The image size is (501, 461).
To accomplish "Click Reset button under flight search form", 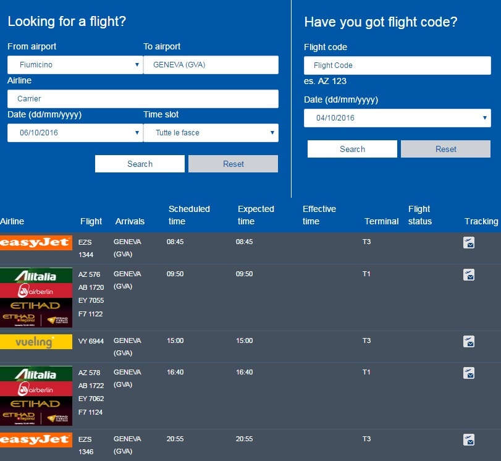I will pyautogui.click(x=233, y=164).
